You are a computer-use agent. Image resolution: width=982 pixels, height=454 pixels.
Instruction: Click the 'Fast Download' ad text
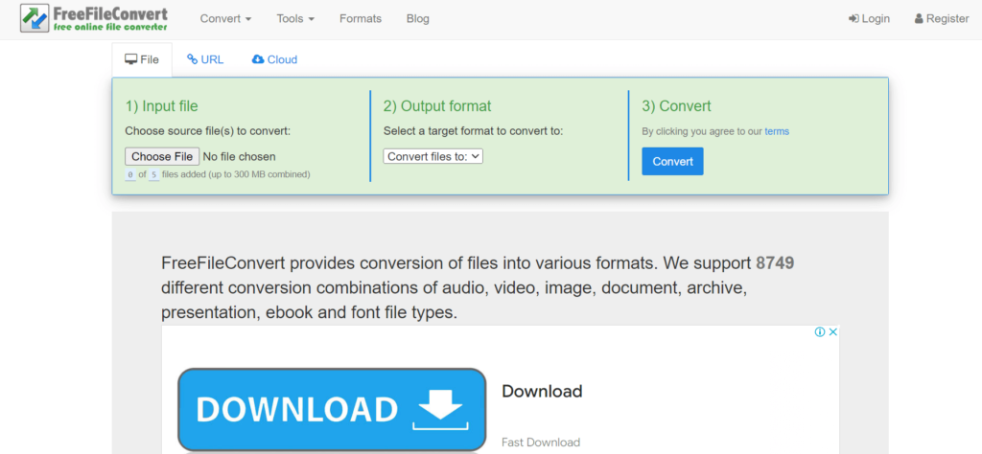tap(541, 443)
